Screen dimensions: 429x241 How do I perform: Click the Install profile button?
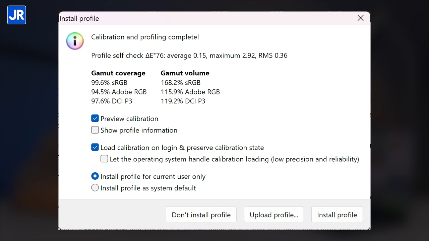click(x=337, y=215)
